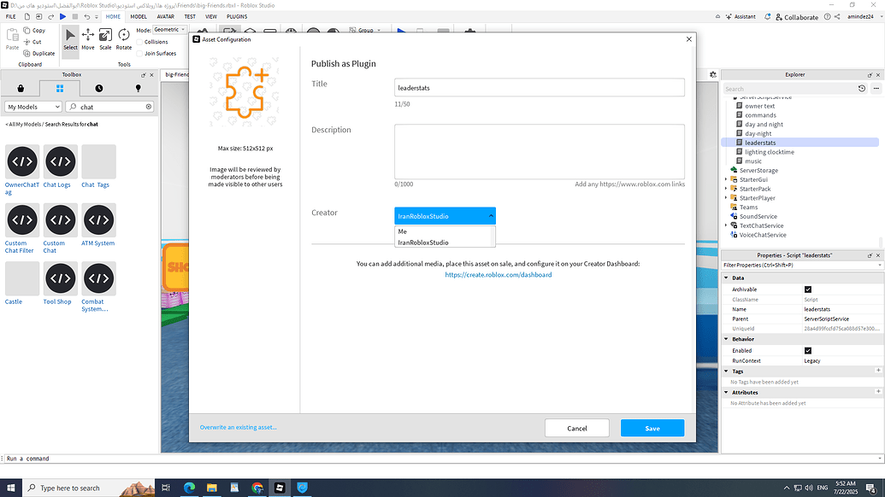Click the Undo arrow in quick access bar
885x497 pixels.
pyautogui.click(x=87, y=17)
